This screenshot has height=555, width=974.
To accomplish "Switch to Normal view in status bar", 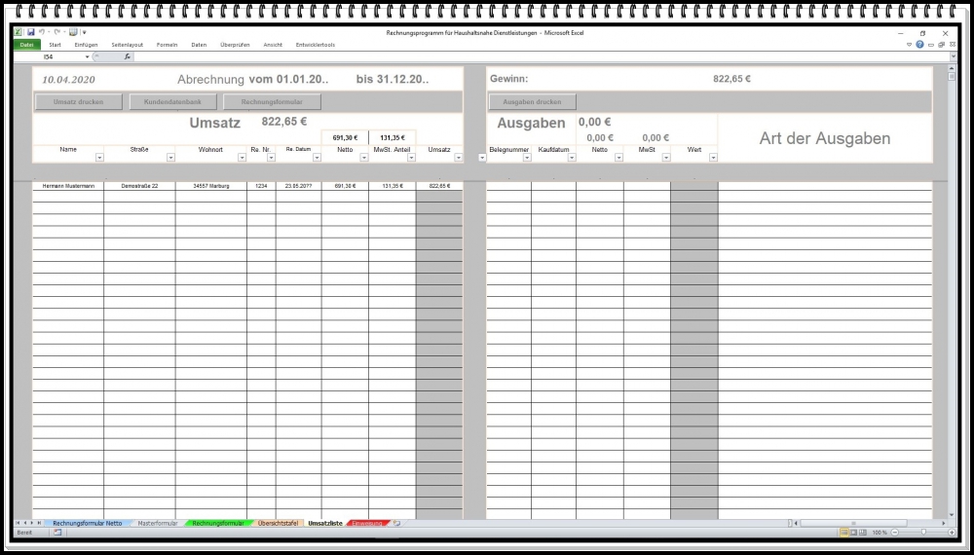I will pyautogui.click(x=844, y=533).
